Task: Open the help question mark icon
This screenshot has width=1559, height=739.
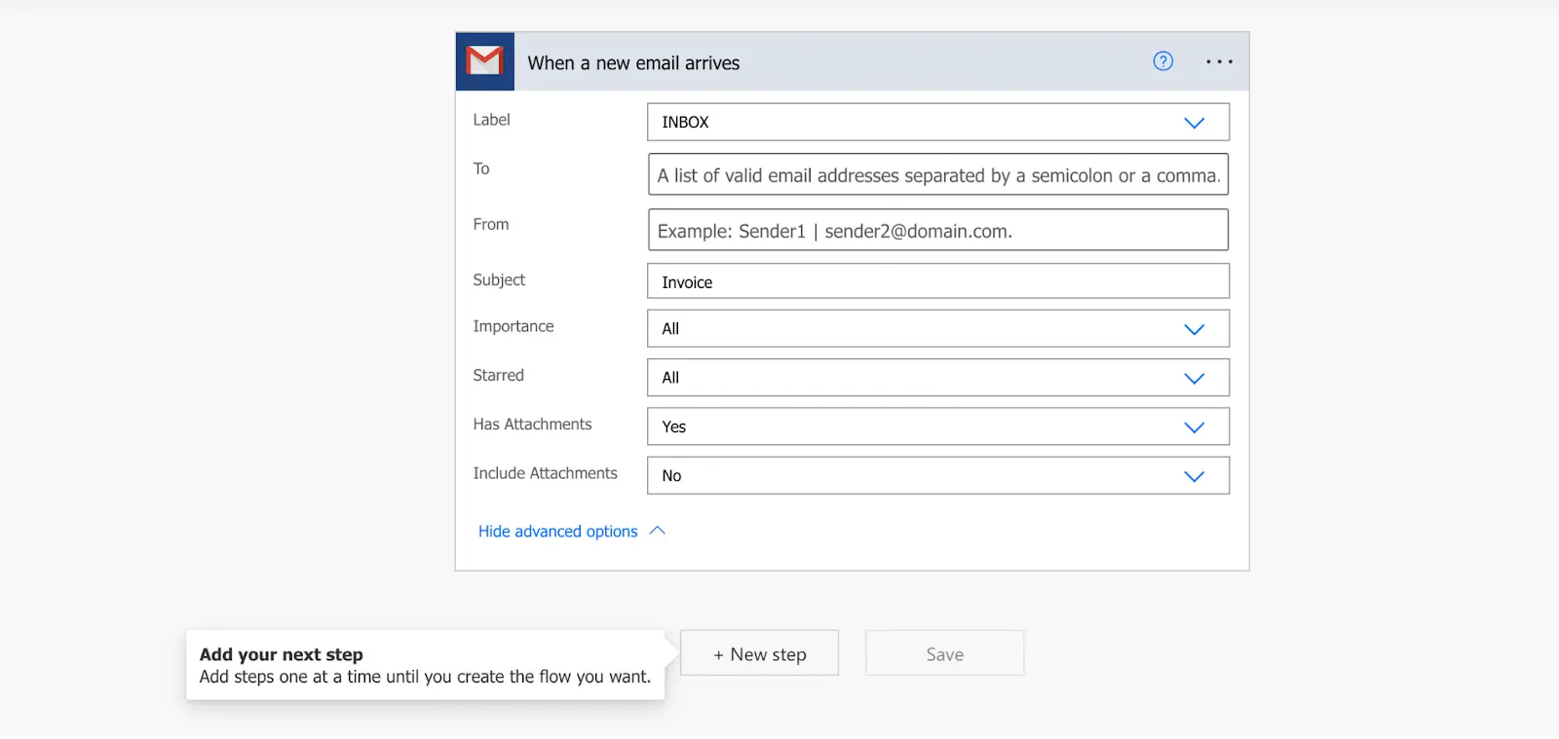Action: (1162, 61)
